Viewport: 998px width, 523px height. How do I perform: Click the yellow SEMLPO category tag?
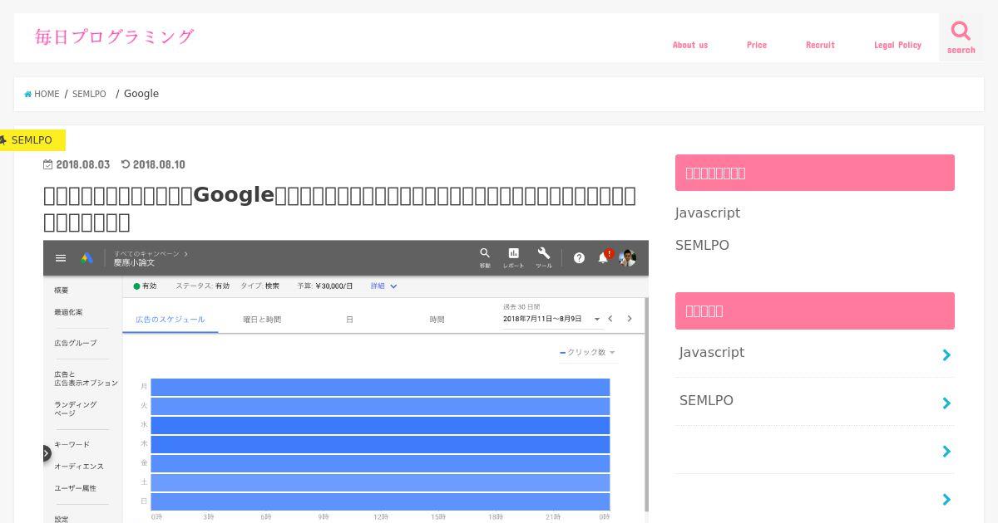(32, 140)
